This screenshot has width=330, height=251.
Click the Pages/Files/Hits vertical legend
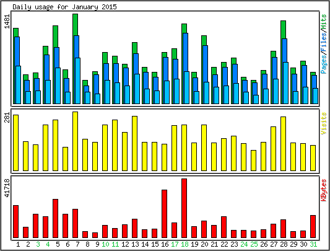[324, 44]
